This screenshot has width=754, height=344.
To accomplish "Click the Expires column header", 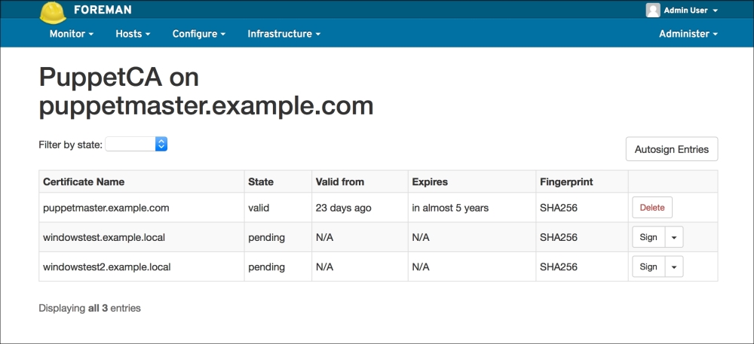I will pyautogui.click(x=430, y=181).
